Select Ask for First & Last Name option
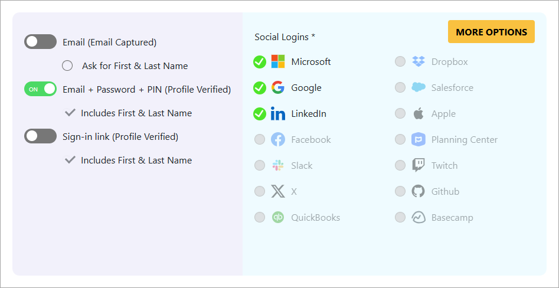Screen dimensions: 559x288 [x=67, y=66]
